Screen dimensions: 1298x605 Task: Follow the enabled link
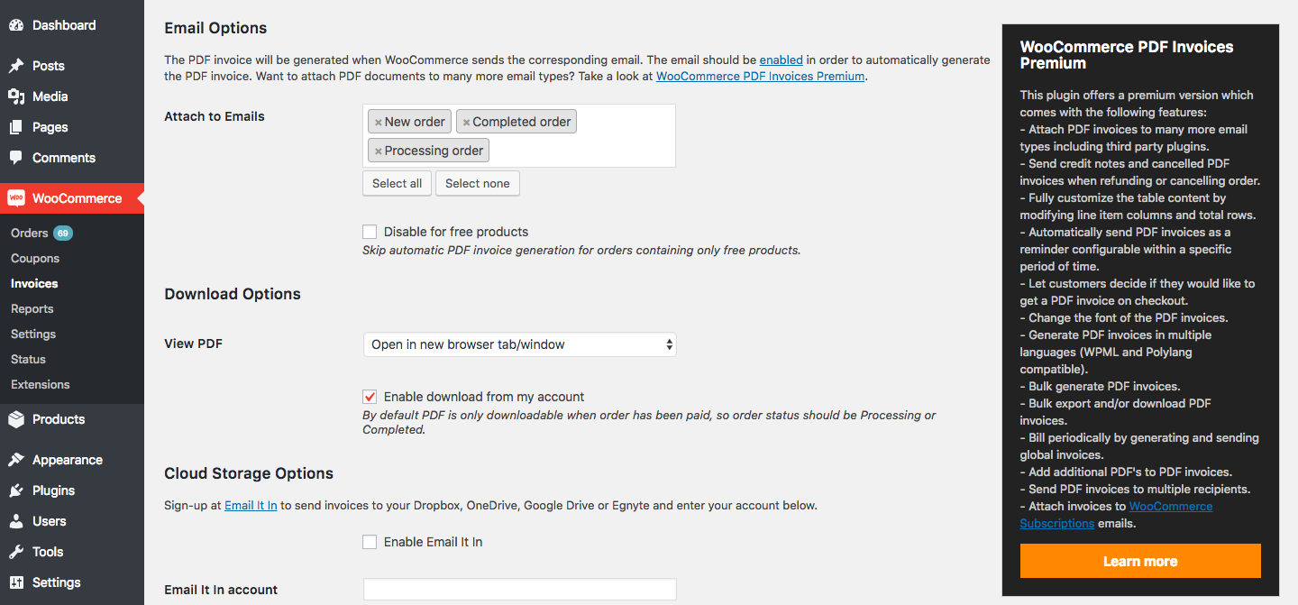point(782,60)
